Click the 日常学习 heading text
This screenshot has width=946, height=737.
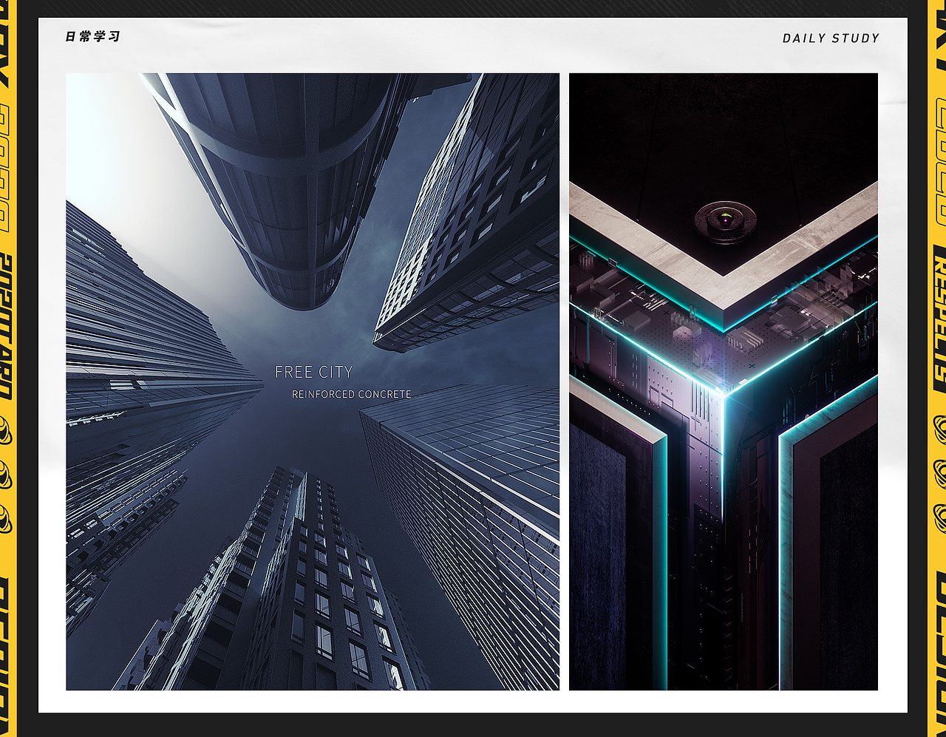(x=92, y=36)
